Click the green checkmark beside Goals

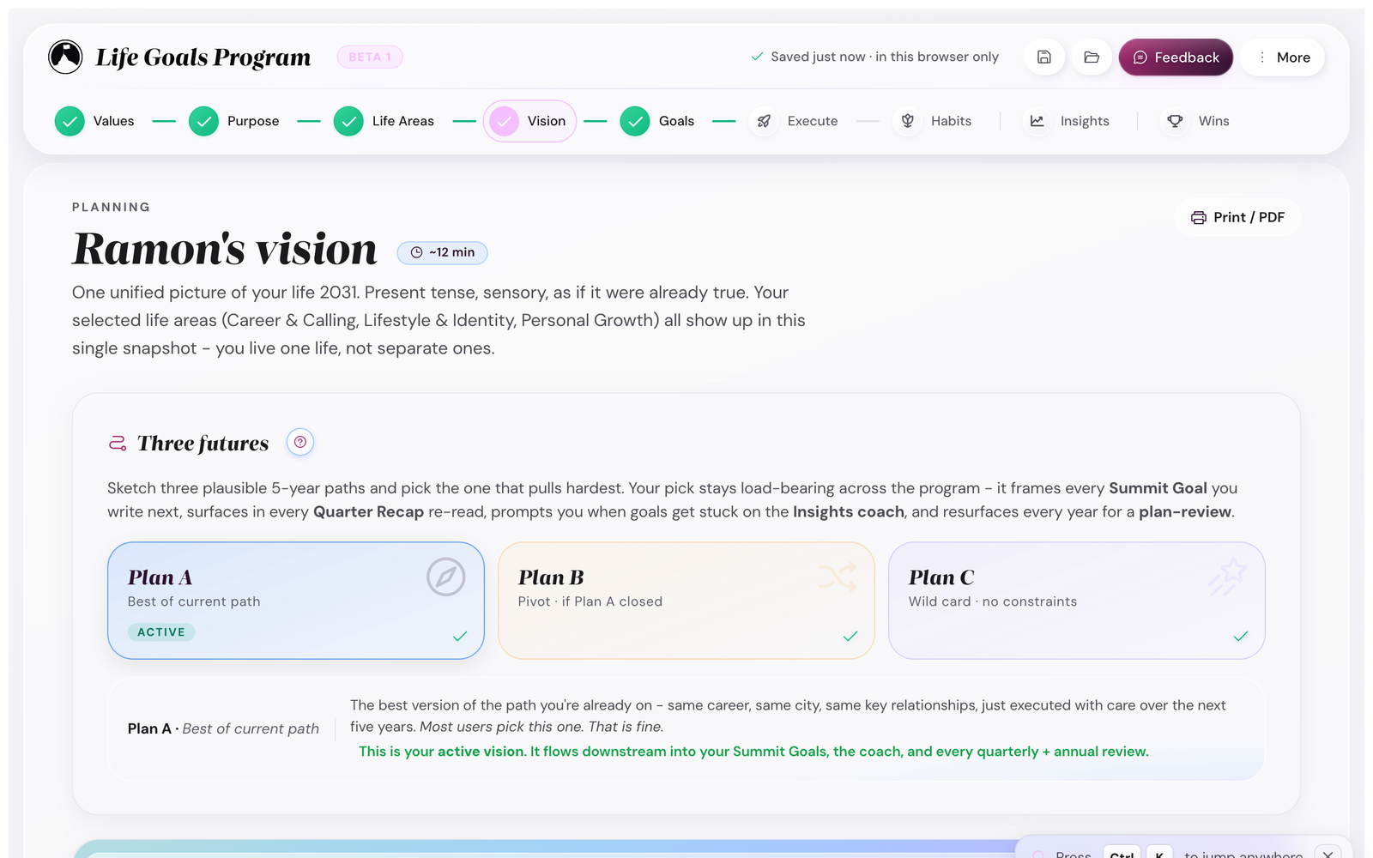(635, 121)
